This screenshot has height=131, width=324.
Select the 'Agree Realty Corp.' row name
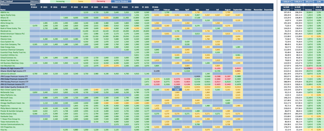(x=15, y=15)
